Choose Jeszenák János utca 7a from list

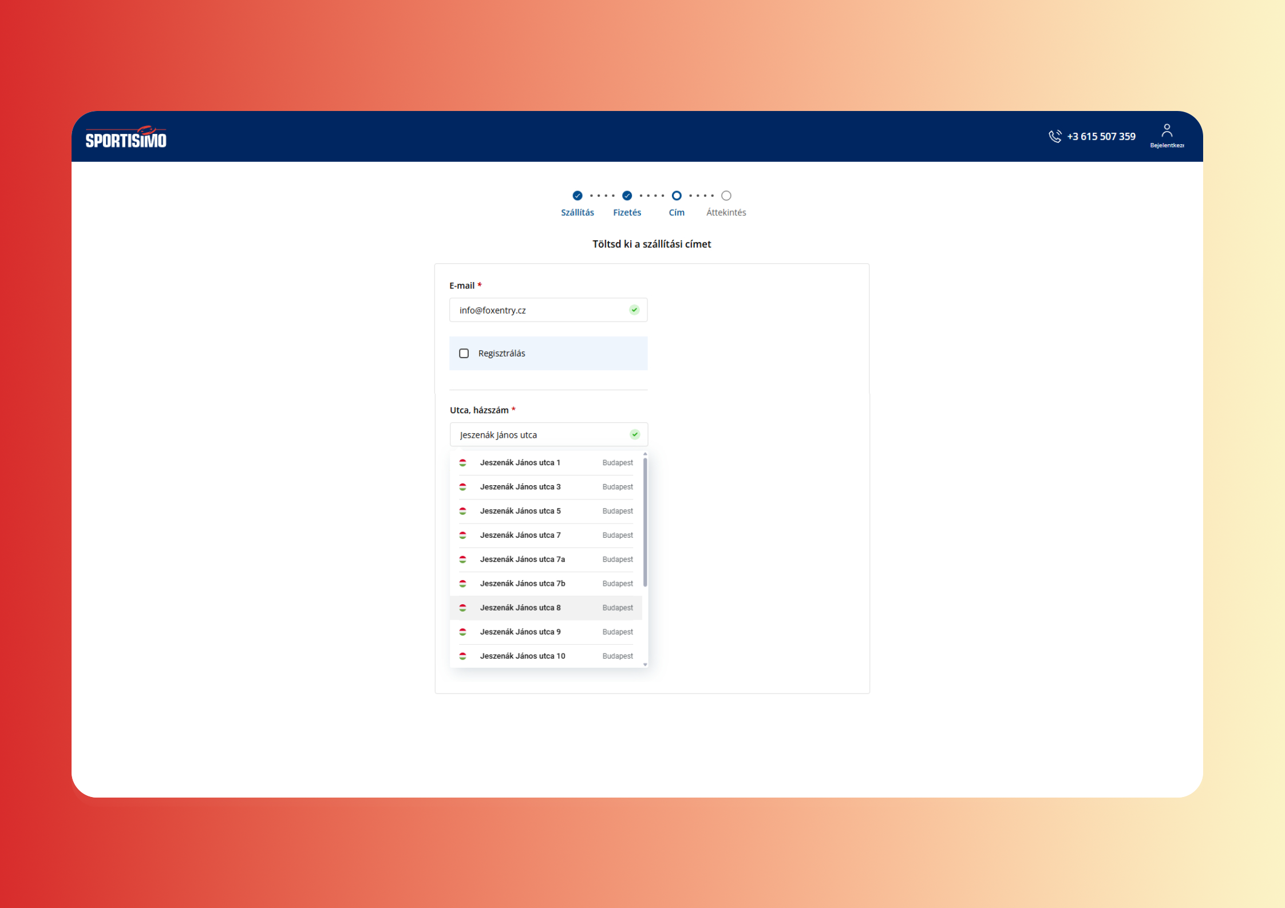(522, 560)
